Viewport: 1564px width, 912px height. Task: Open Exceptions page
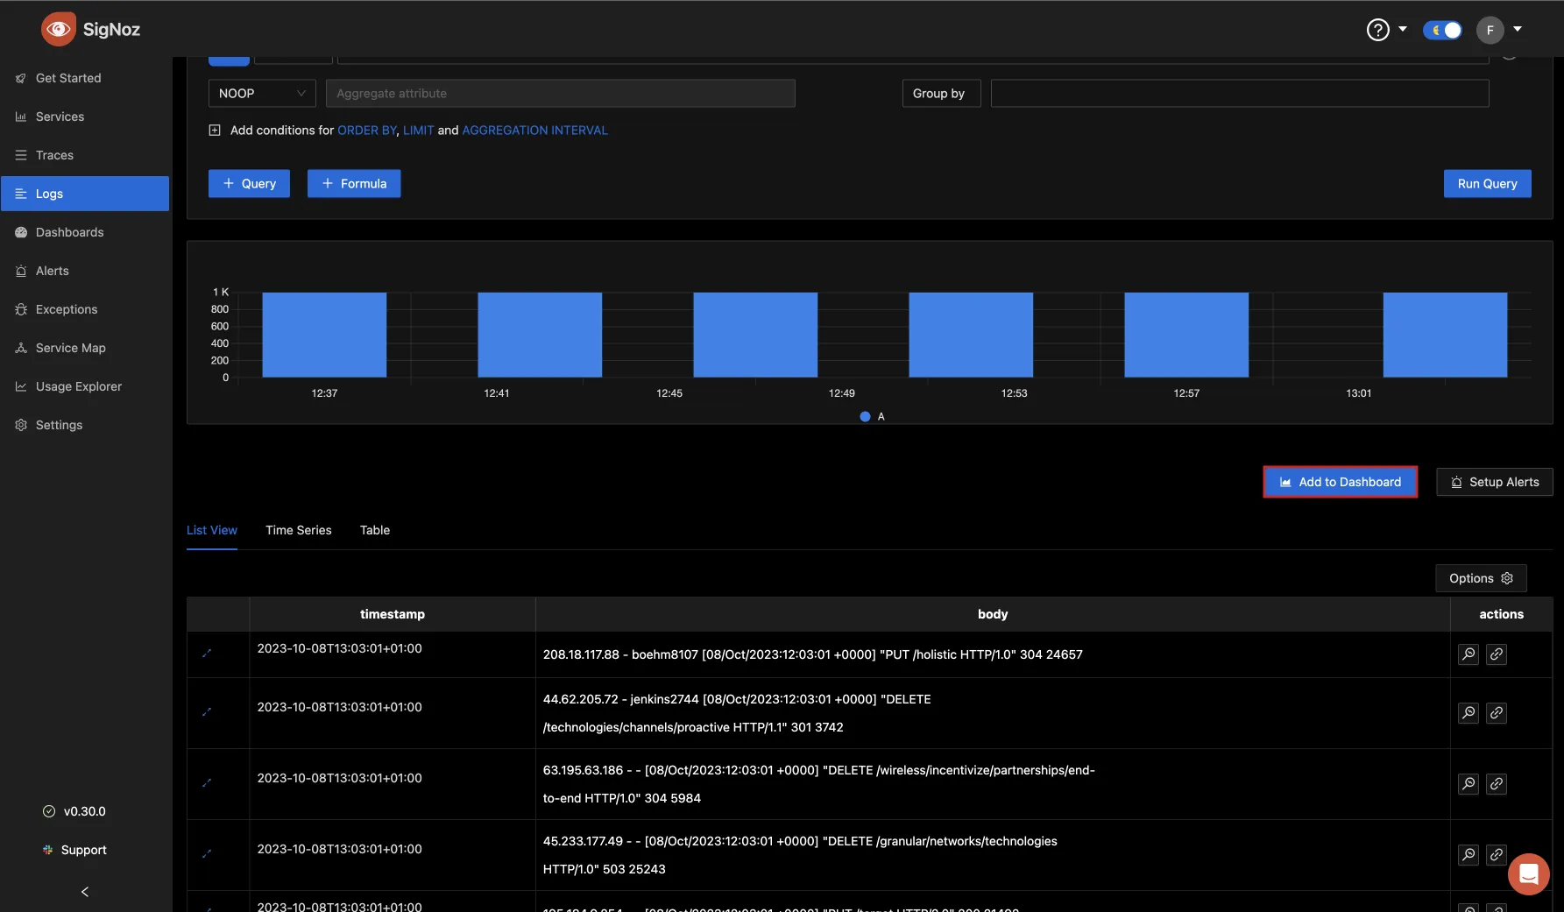click(x=85, y=309)
